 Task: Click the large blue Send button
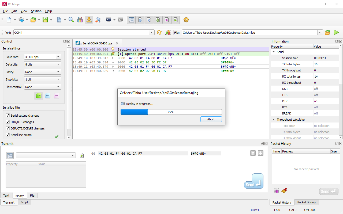[254, 181]
